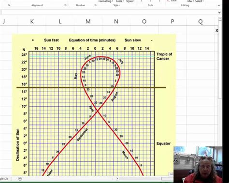Click the 'Equation of time (minutes)' chart title
Screen dimensions: 229x183
(x=92, y=40)
